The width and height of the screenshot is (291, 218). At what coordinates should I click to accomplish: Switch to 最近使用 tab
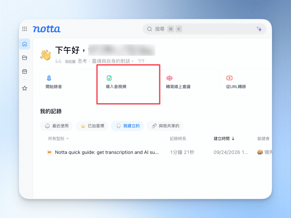57,126
